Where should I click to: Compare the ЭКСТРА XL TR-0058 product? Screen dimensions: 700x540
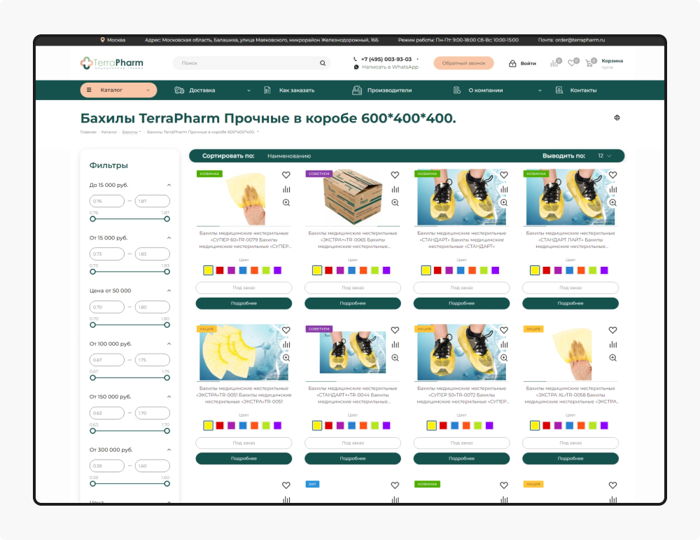coord(613,345)
